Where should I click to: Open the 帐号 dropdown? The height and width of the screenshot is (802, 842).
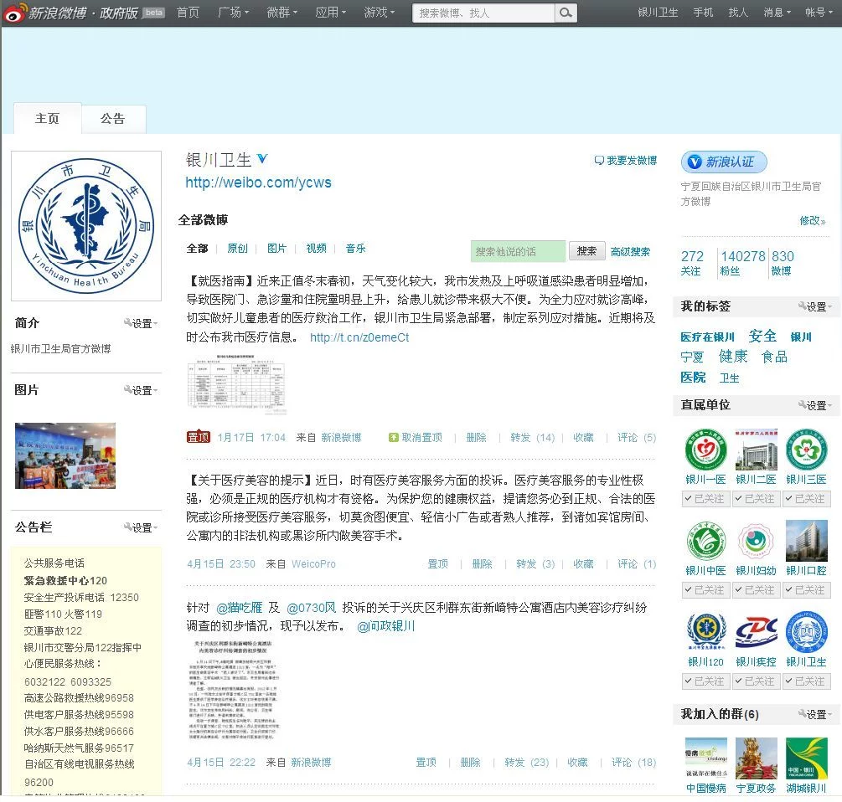pyautogui.click(x=819, y=13)
